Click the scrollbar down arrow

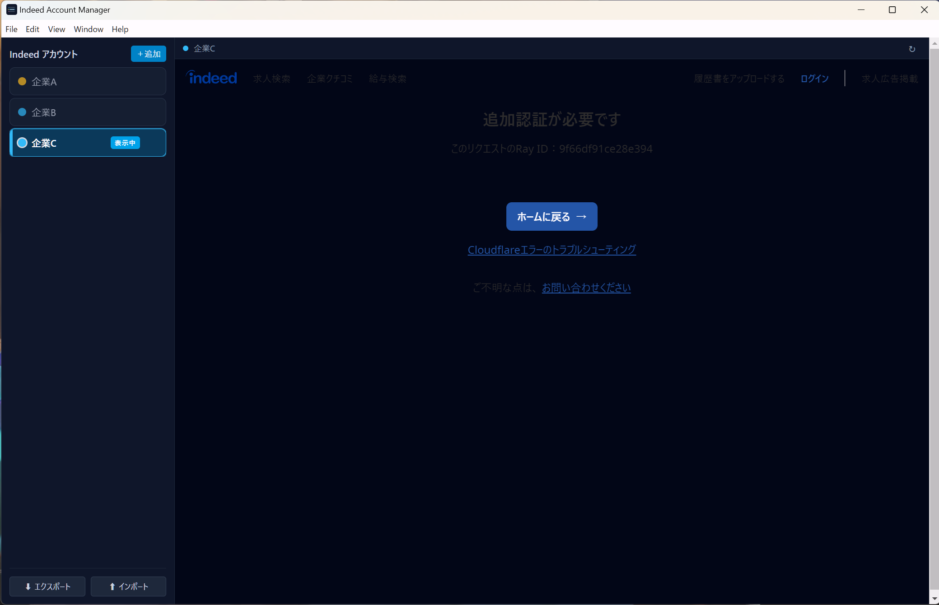(934, 599)
